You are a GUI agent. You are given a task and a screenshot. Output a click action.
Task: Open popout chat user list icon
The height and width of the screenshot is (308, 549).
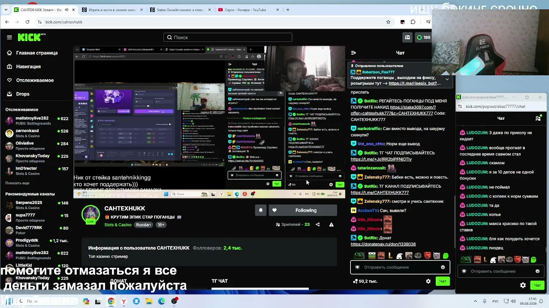tap(538, 118)
